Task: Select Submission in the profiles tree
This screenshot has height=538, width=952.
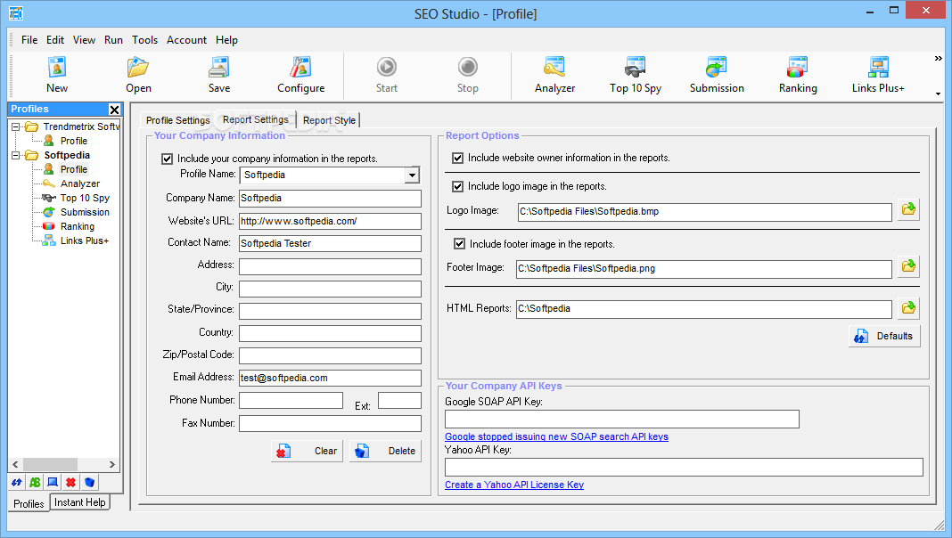Action: pyautogui.click(x=85, y=212)
